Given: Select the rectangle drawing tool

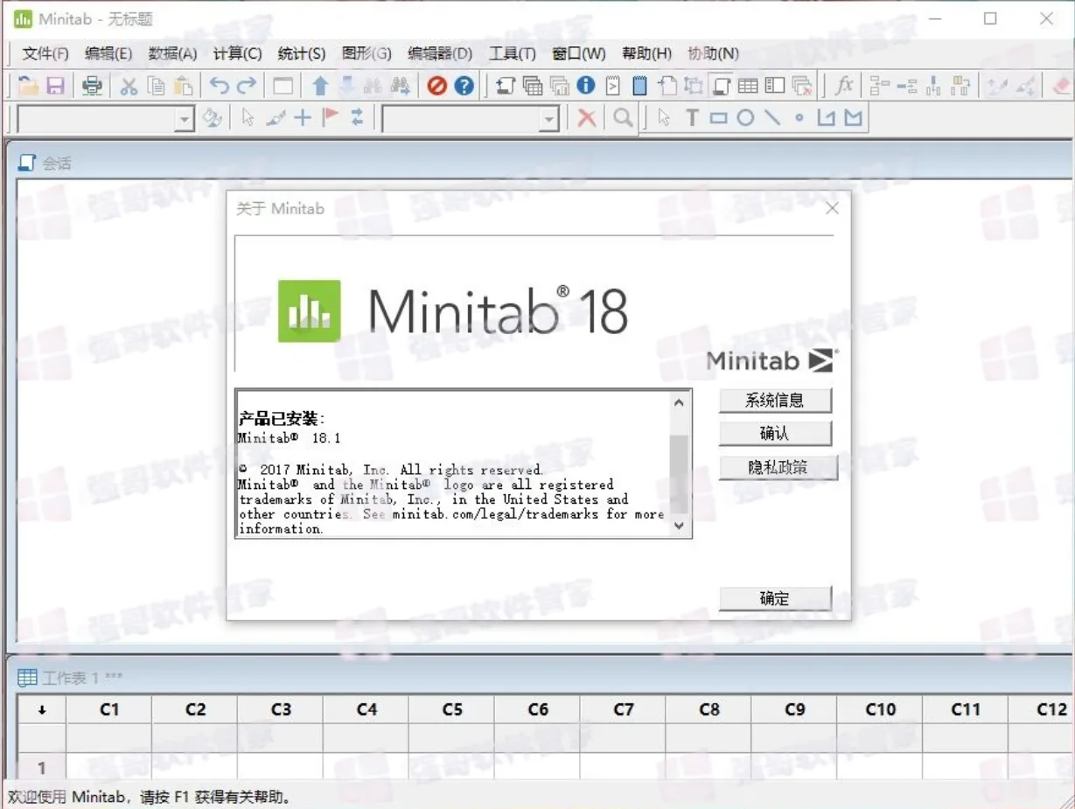Looking at the screenshot, I should coord(718,117).
